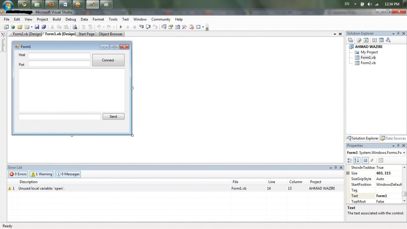Toggle the 1 Warning filter in Error List

pyautogui.click(x=41, y=174)
